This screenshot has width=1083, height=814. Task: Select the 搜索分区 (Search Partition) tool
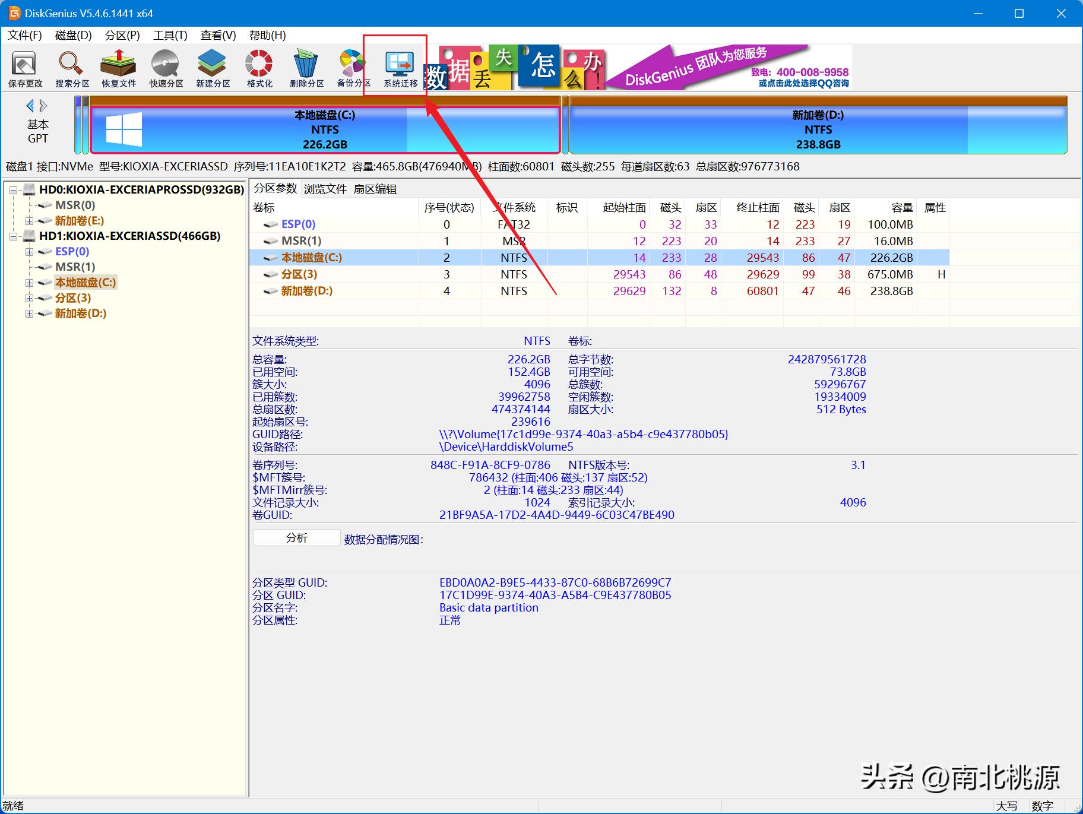click(70, 67)
